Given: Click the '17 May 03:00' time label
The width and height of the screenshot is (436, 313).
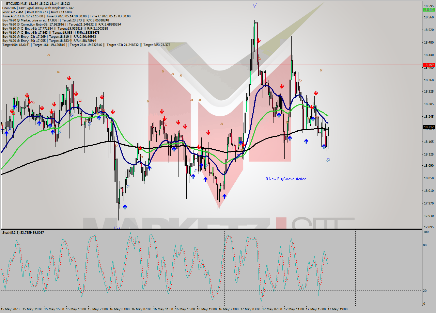Looking at the screenshot, I should (x=250, y=309).
